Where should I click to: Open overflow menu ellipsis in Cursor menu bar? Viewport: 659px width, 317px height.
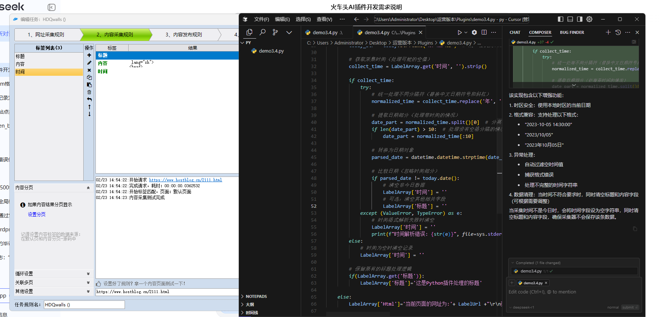[342, 19]
